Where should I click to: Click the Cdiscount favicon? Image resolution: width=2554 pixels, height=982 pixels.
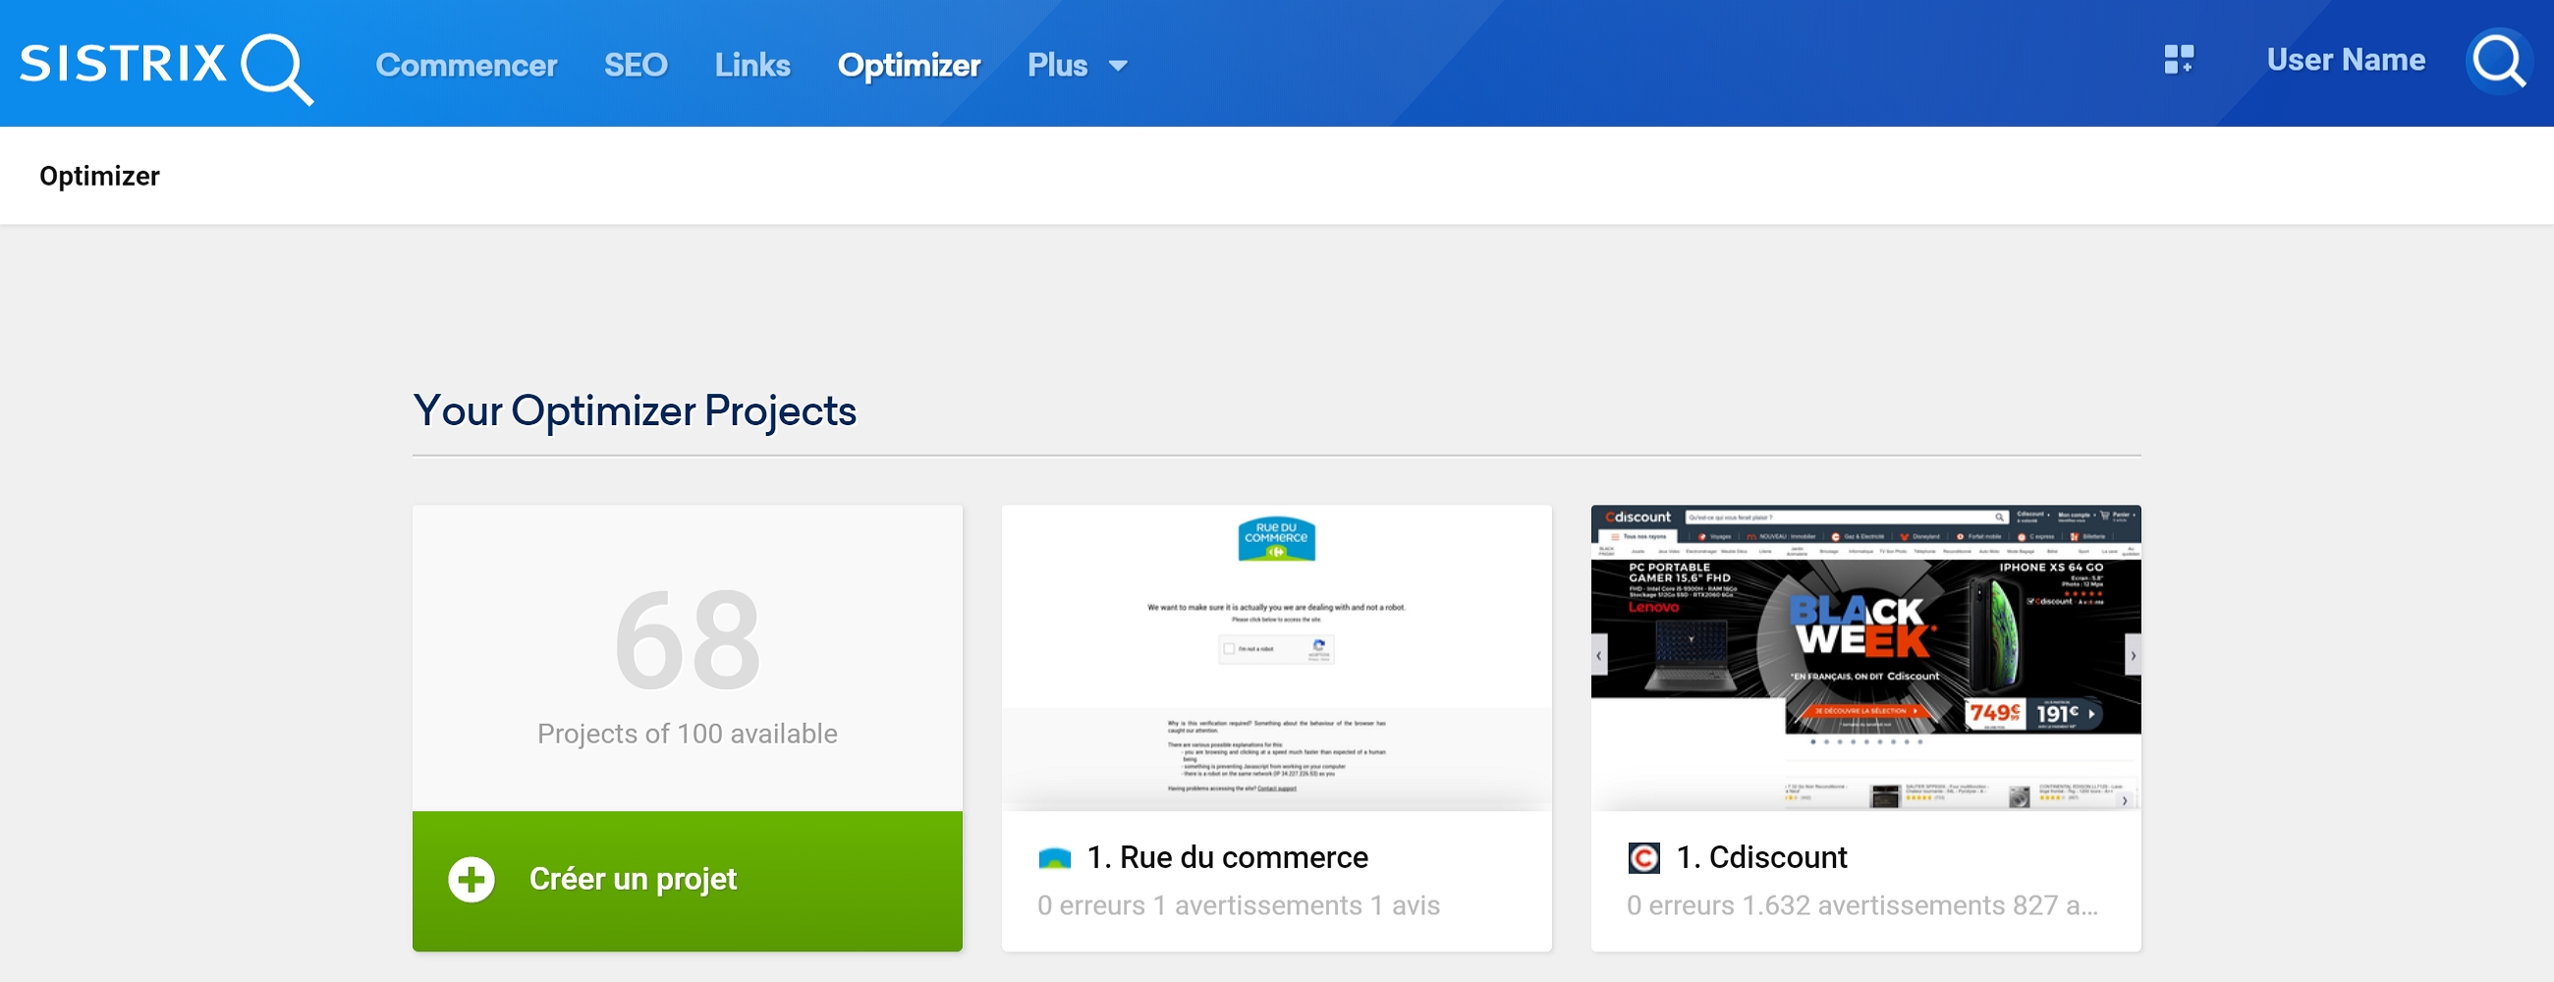click(x=1642, y=858)
